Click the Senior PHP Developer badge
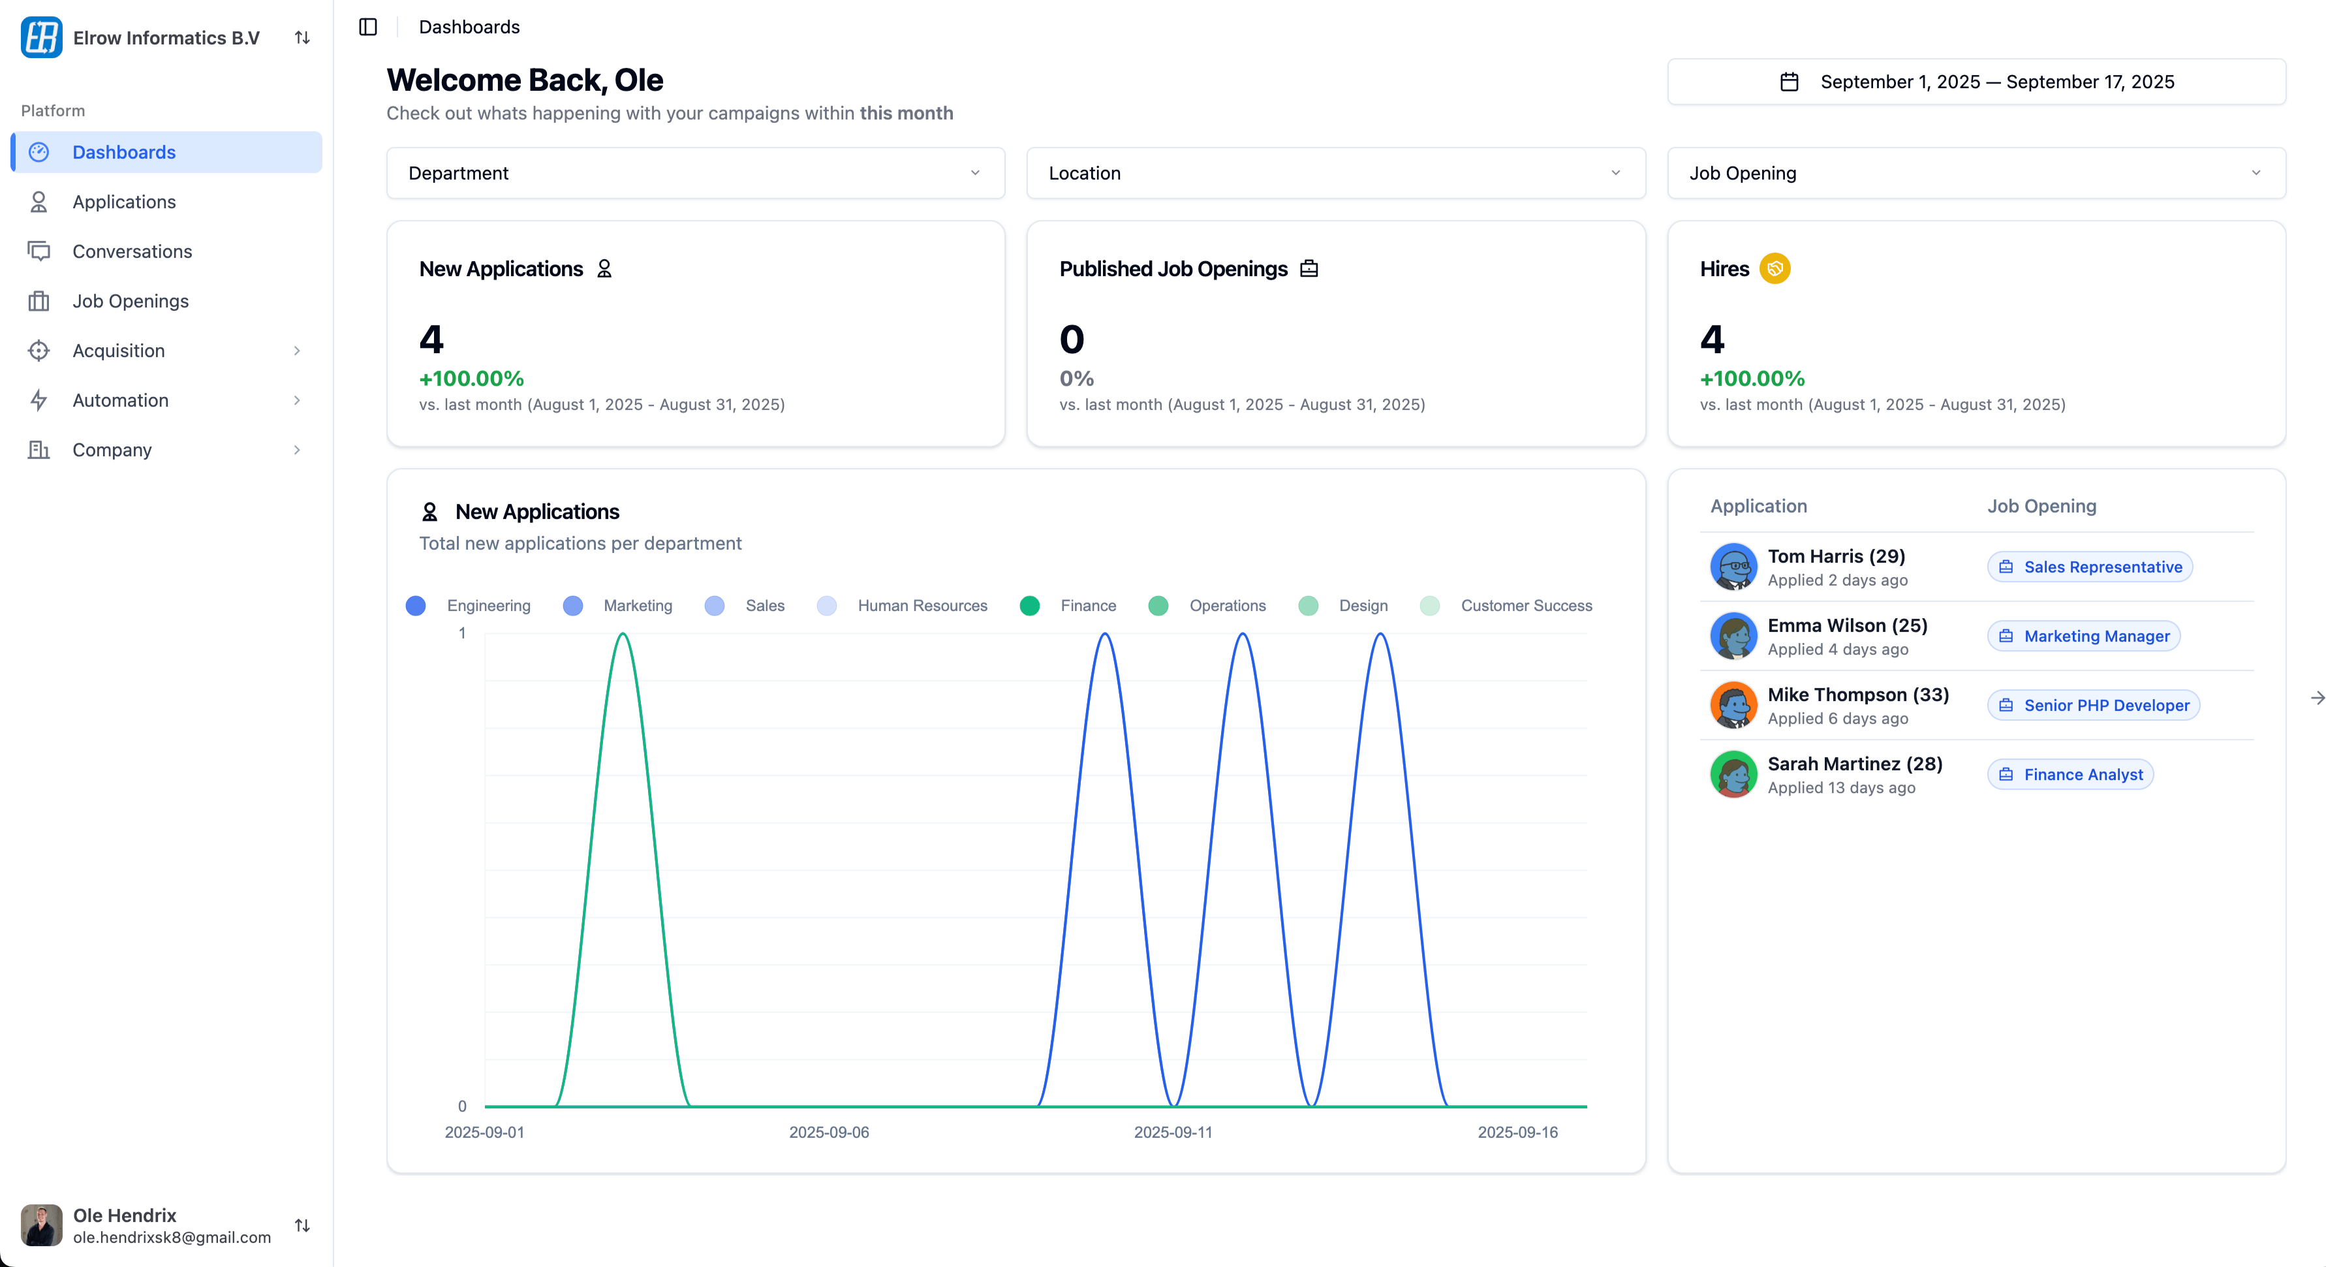Viewport: 2326px width, 1267px height. click(x=2093, y=705)
